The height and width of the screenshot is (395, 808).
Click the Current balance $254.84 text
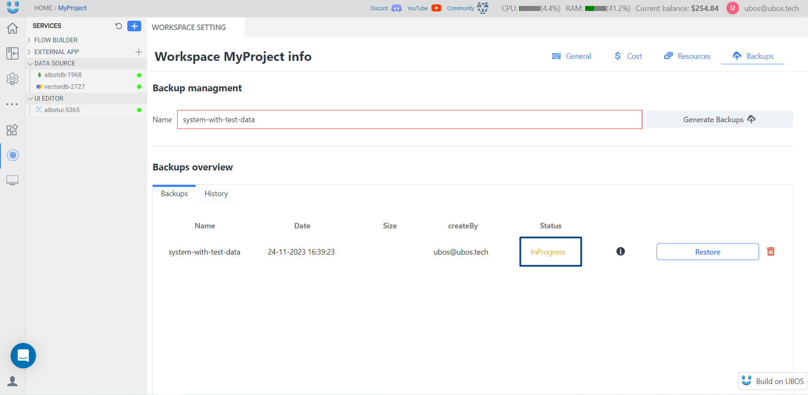click(677, 8)
